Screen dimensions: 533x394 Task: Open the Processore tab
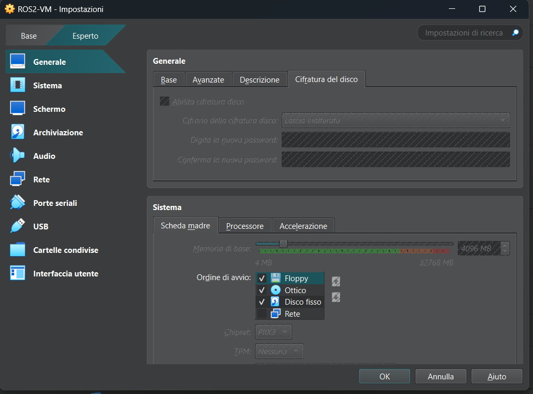245,226
